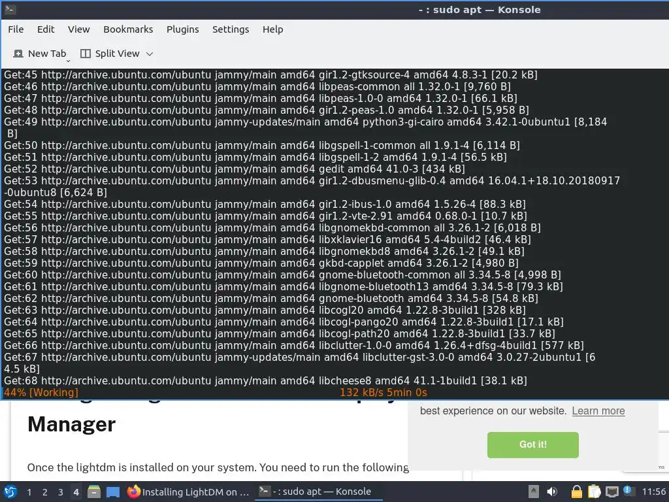
Task: Click the 'Once the lightdm is installed' paragraph
Action: [218, 467]
